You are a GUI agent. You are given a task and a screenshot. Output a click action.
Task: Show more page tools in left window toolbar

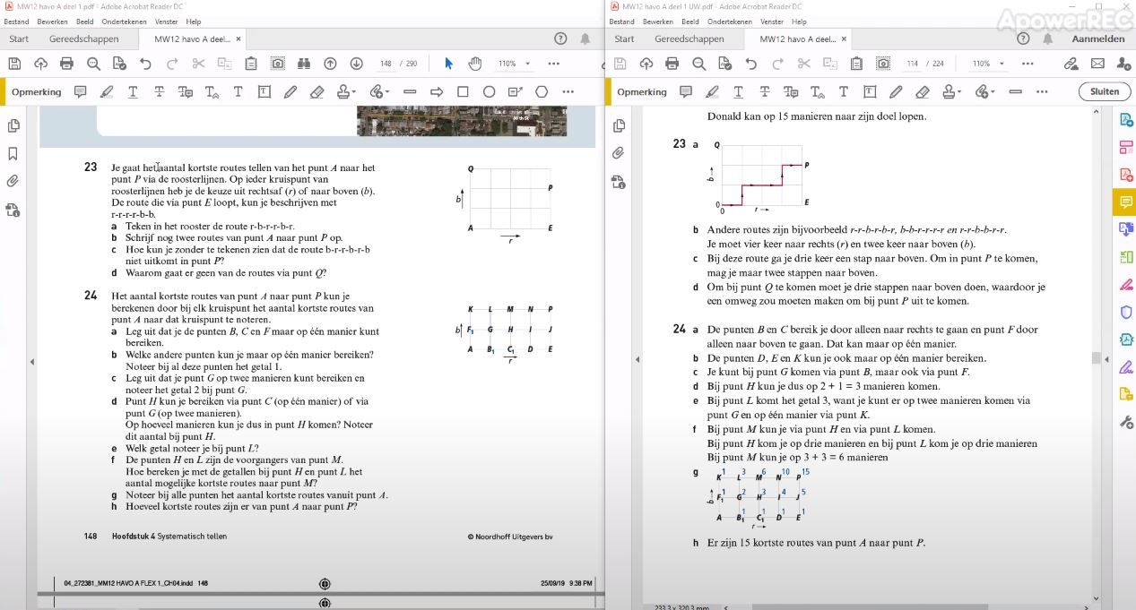[x=553, y=64]
